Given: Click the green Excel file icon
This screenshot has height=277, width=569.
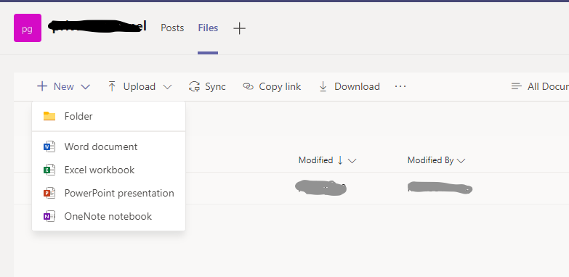Looking at the screenshot, I should coord(49,170).
